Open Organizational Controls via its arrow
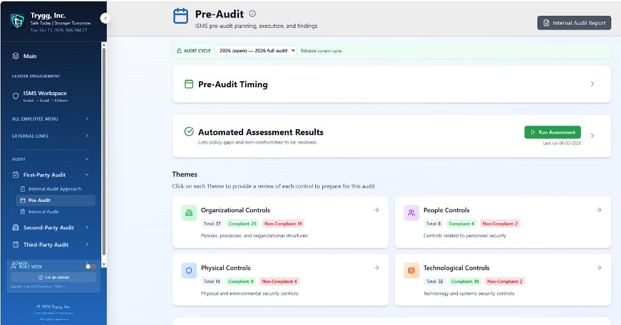Viewport: 621px width, 325px height. coord(376,210)
